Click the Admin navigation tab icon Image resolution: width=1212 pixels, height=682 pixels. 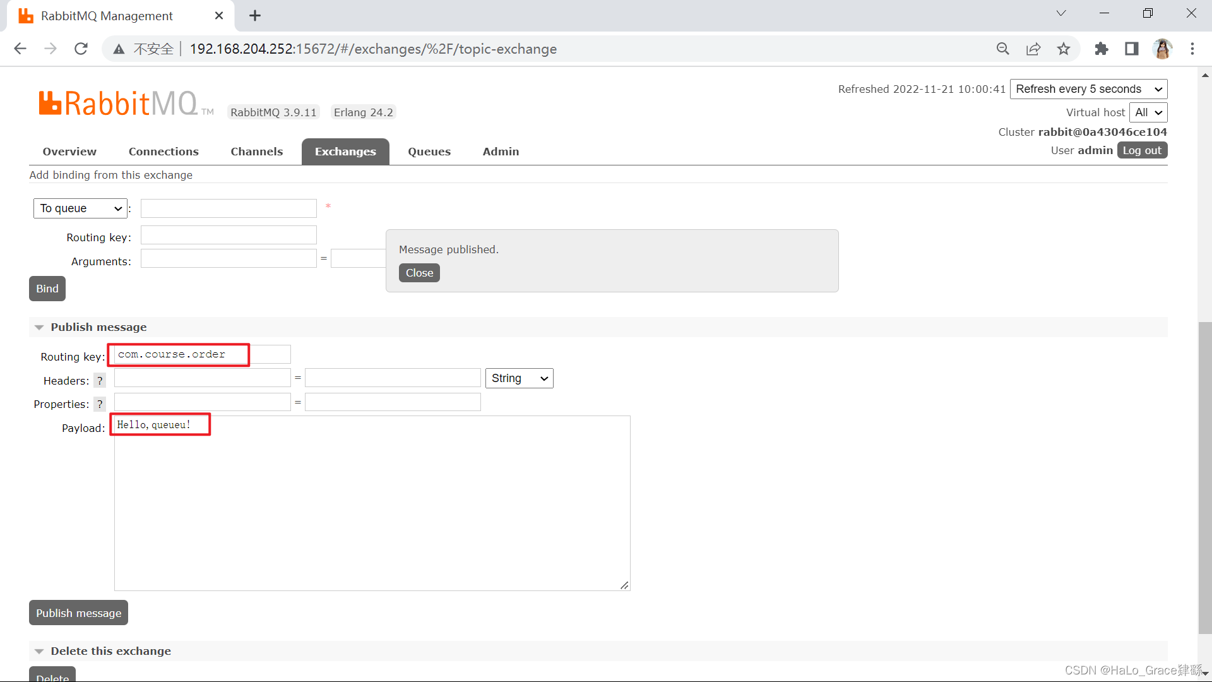coord(501,151)
